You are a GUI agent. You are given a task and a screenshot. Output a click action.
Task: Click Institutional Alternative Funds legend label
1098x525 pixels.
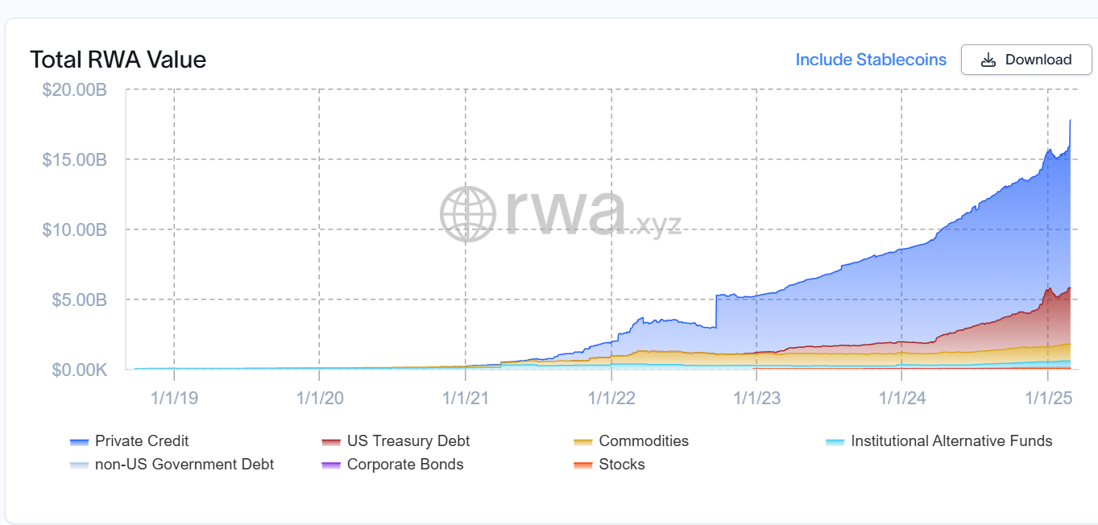click(951, 440)
